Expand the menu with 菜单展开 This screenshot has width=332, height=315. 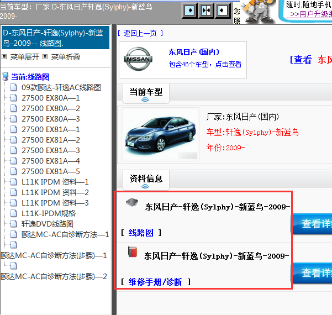pos(25,57)
